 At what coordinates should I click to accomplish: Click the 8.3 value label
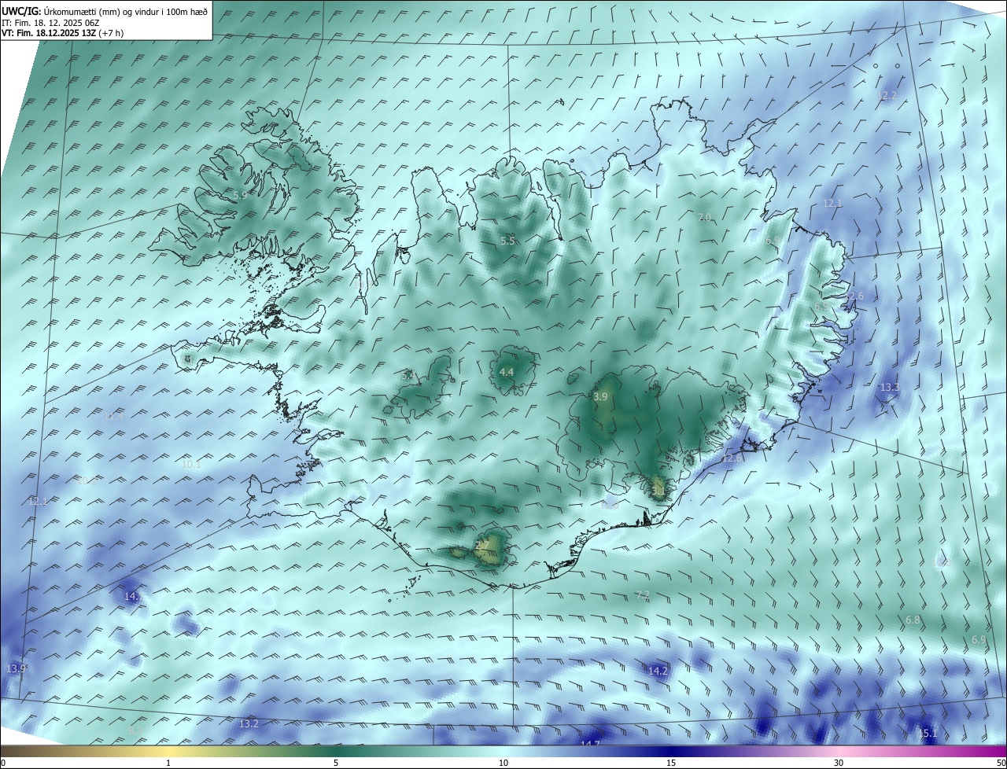tap(136, 731)
